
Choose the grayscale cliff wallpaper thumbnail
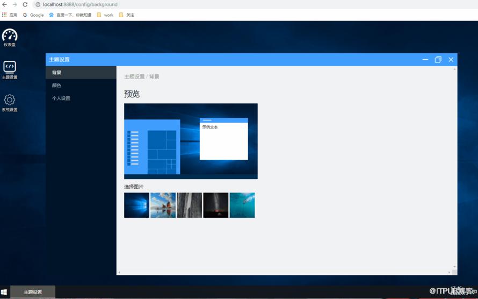tap(189, 205)
